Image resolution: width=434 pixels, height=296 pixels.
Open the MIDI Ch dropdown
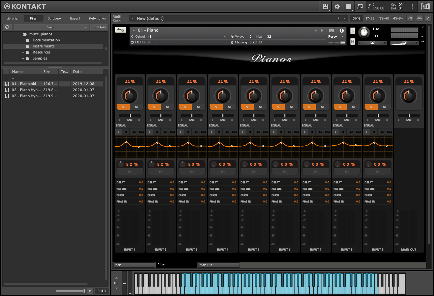[x=179, y=42]
